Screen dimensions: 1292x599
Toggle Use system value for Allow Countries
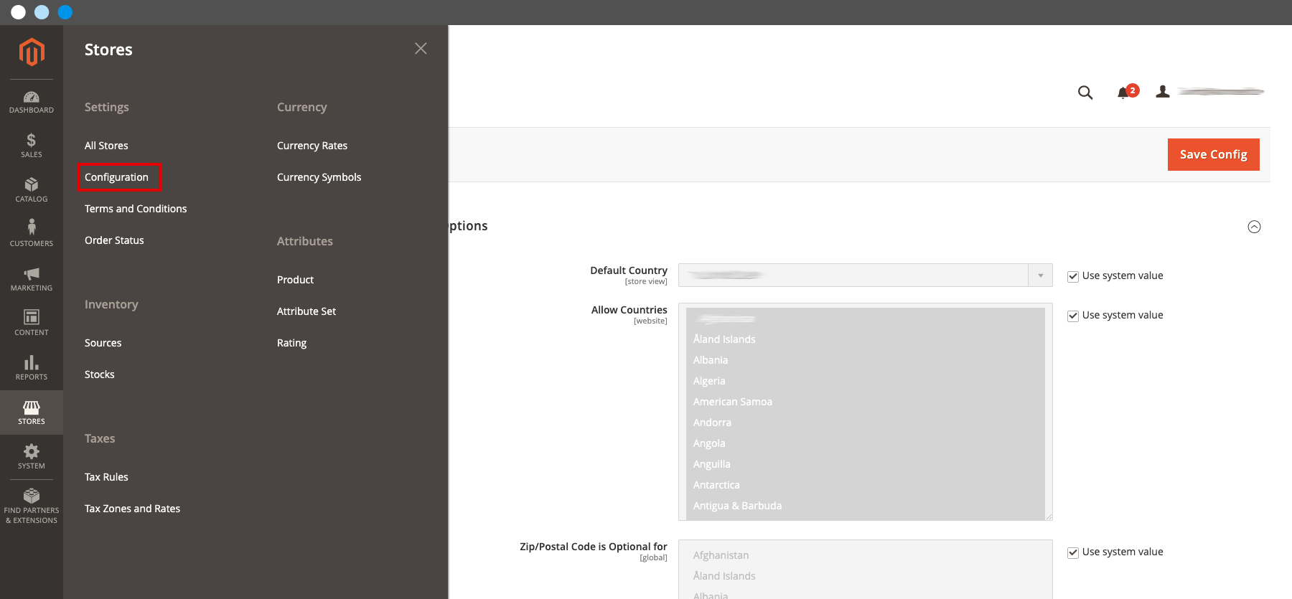coord(1073,316)
